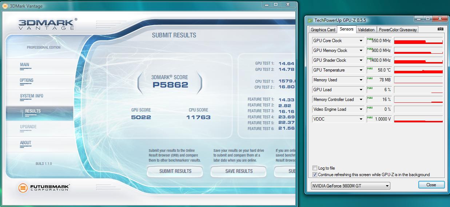Click the GPU Test 1 result 14.64

pyautogui.click(x=286, y=64)
